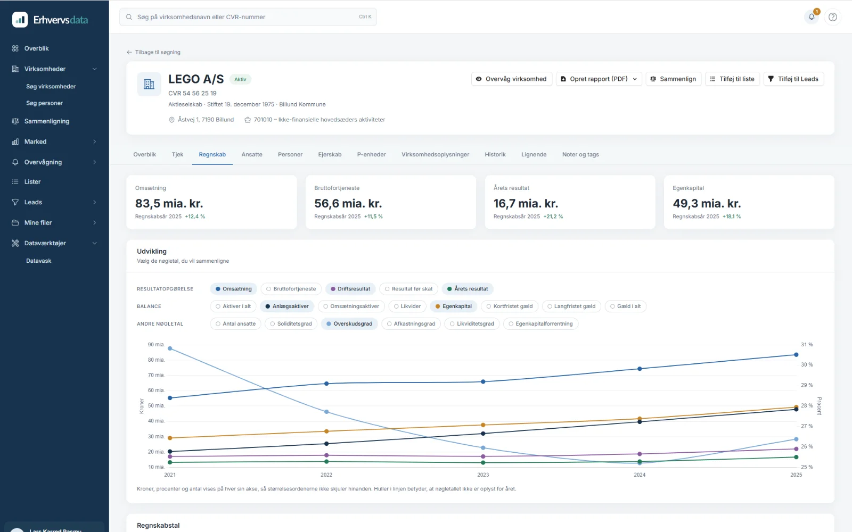Click the Lister list icon in sidebar
The image size is (852, 532).
point(15,182)
